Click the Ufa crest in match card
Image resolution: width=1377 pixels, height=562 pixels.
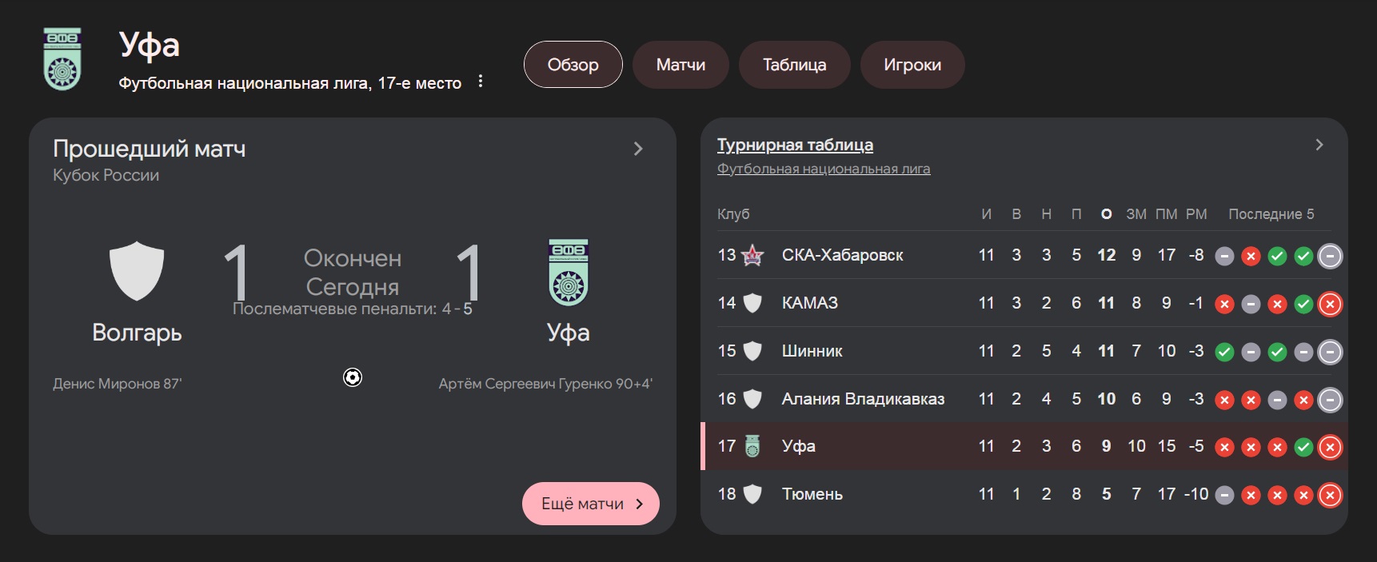coord(569,272)
